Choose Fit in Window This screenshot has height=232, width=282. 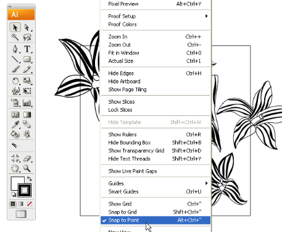coord(156,53)
